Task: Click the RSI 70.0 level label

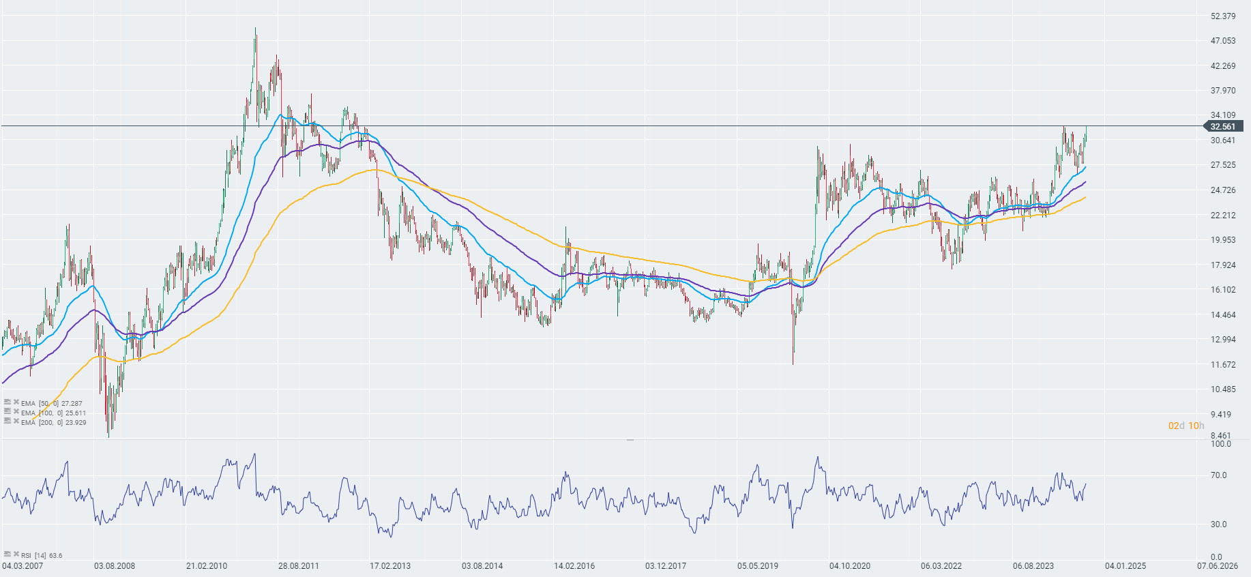Action: pyautogui.click(x=1218, y=475)
